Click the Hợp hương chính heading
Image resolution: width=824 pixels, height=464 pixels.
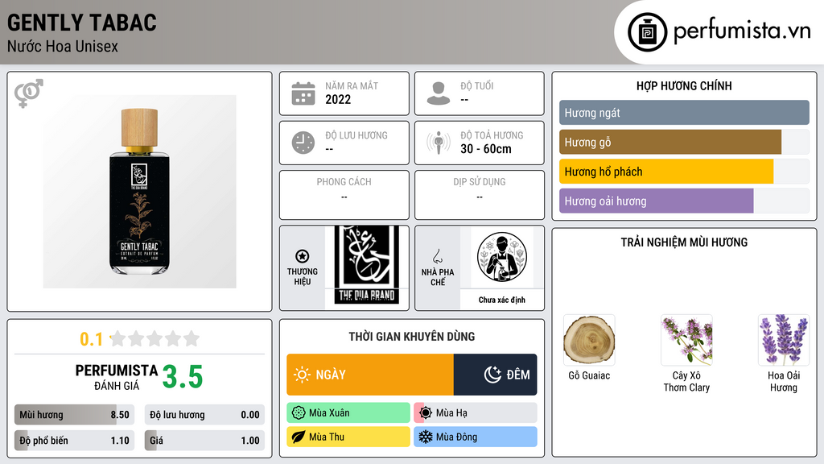tap(684, 85)
